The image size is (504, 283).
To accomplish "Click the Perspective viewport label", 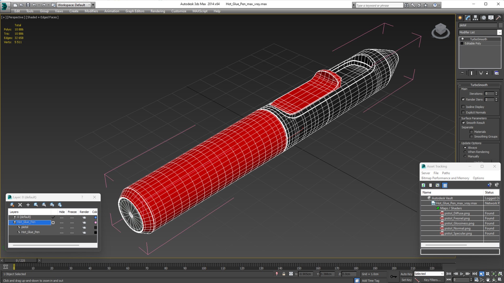I will click(x=16, y=17).
